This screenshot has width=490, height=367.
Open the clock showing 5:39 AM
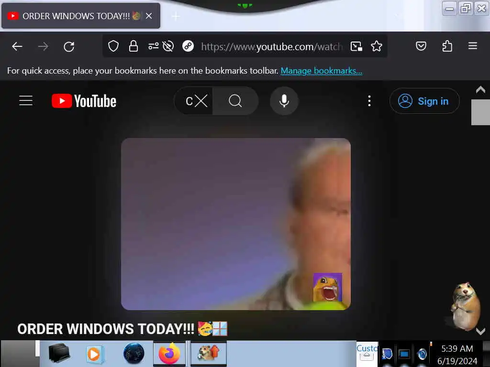point(457,355)
